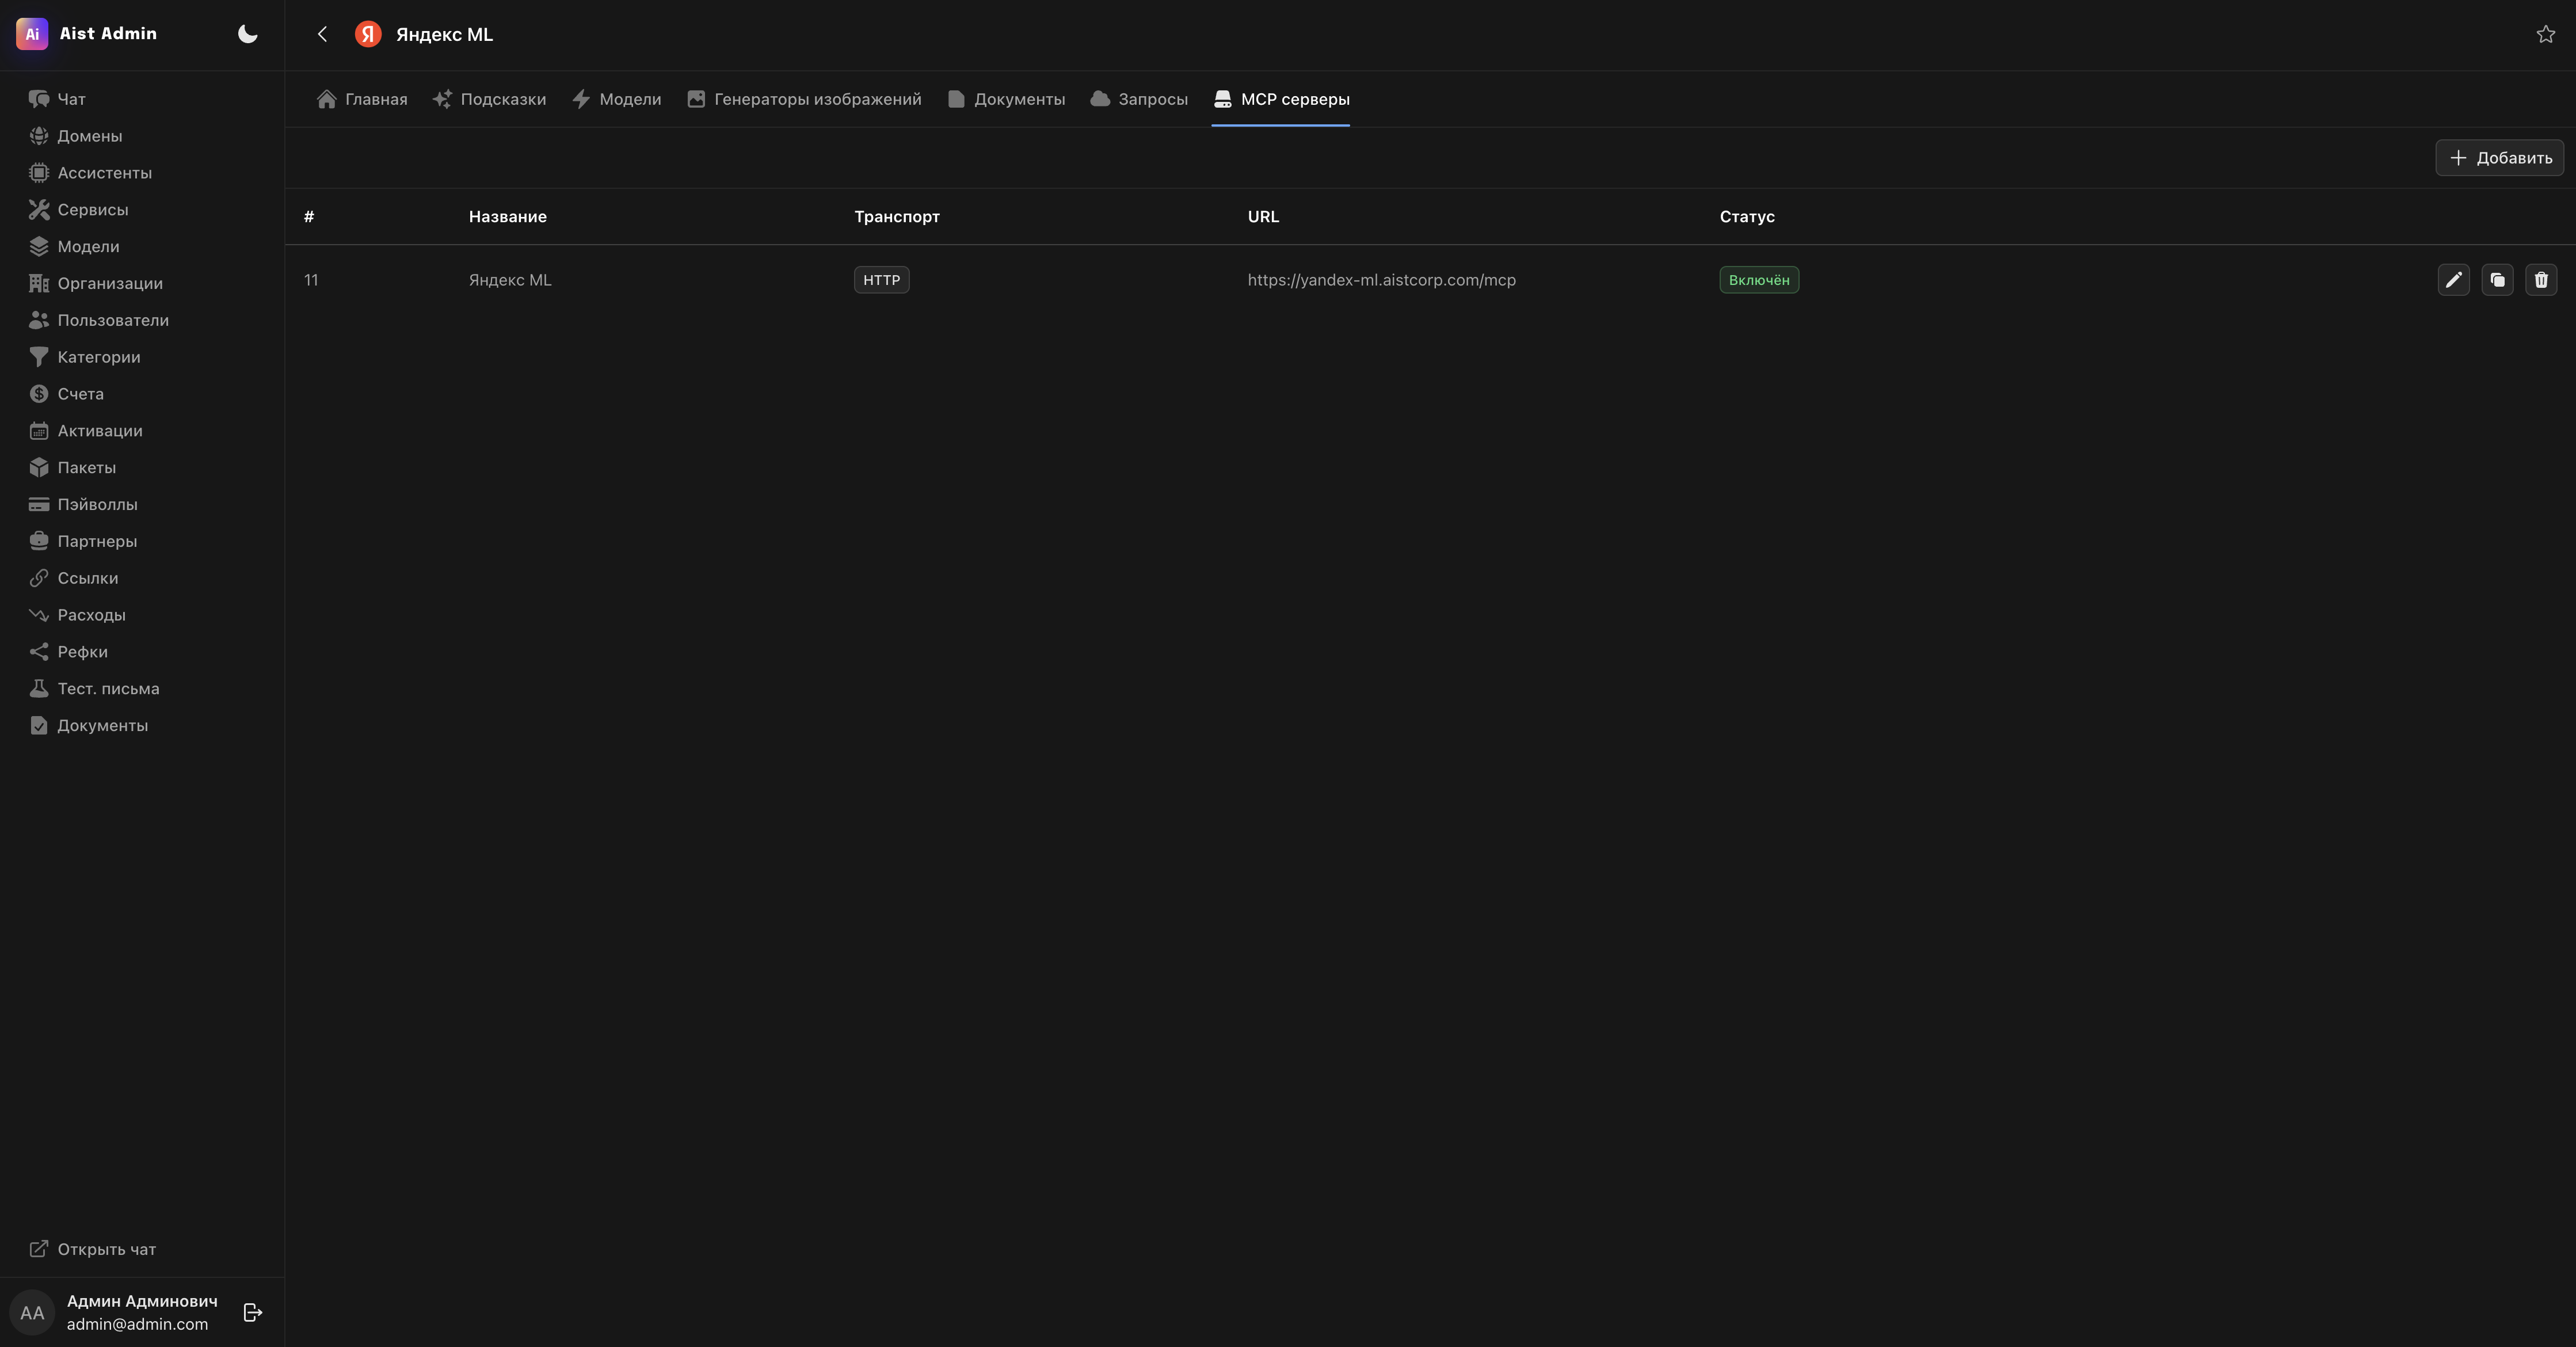Viewport: 2576px width, 1347px height.
Task: Edit the Яндекс ML server with pencil icon
Action: click(x=2454, y=280)
